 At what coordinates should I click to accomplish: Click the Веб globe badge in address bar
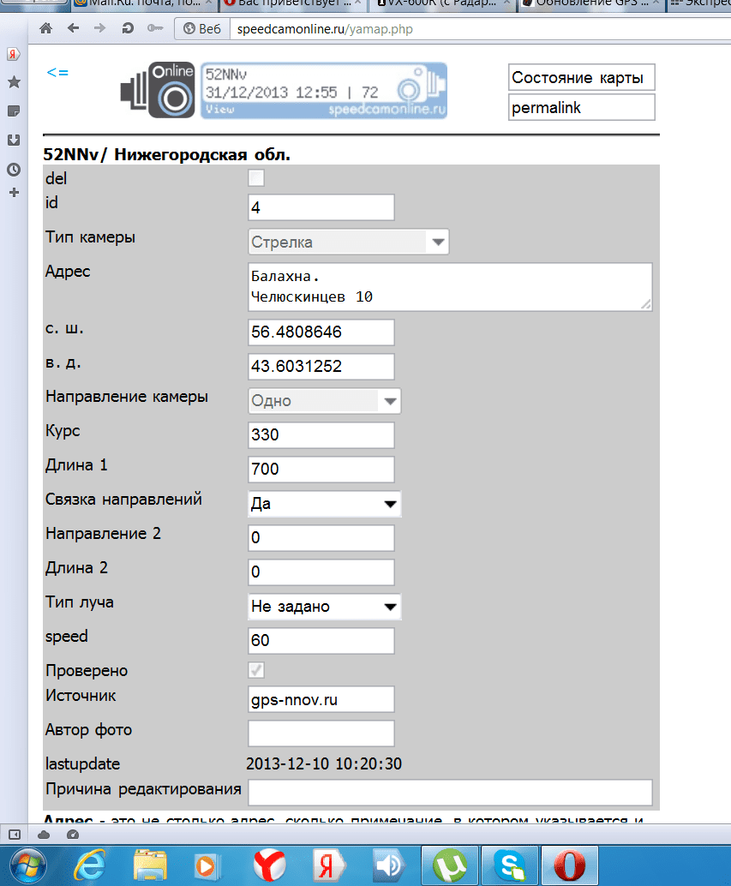[201, 29]
